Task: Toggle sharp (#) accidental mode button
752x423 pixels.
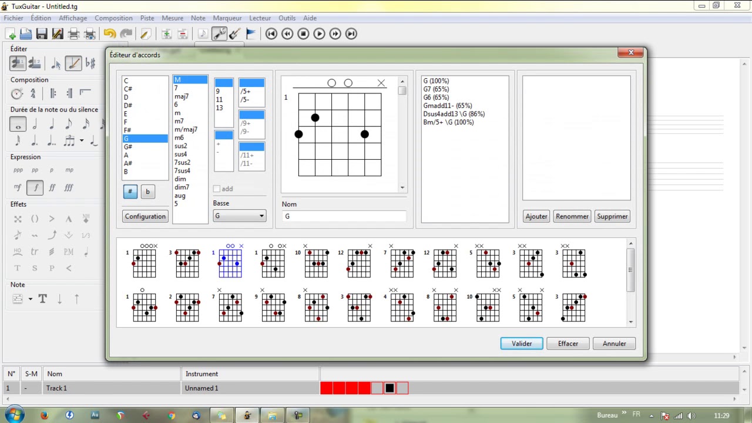Action: tap(130, 192)
